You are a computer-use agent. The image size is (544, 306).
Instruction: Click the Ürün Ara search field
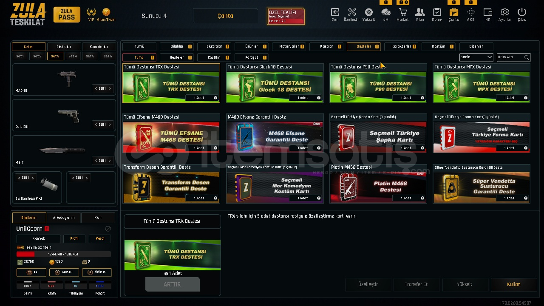click(x=513, y=57)
